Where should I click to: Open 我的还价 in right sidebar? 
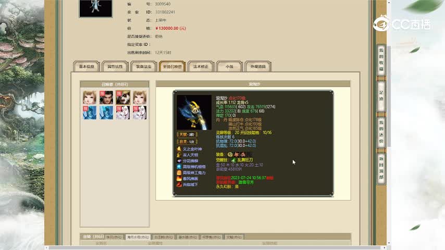(381, 132)
